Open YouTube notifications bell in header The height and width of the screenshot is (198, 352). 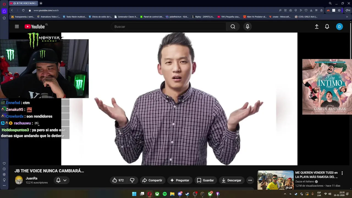click(x=327, y=27)
